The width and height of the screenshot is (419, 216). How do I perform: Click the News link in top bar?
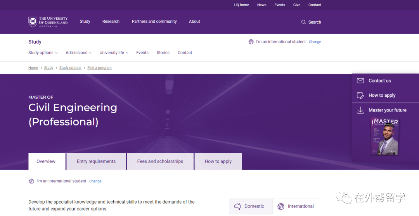click(261, 5)
